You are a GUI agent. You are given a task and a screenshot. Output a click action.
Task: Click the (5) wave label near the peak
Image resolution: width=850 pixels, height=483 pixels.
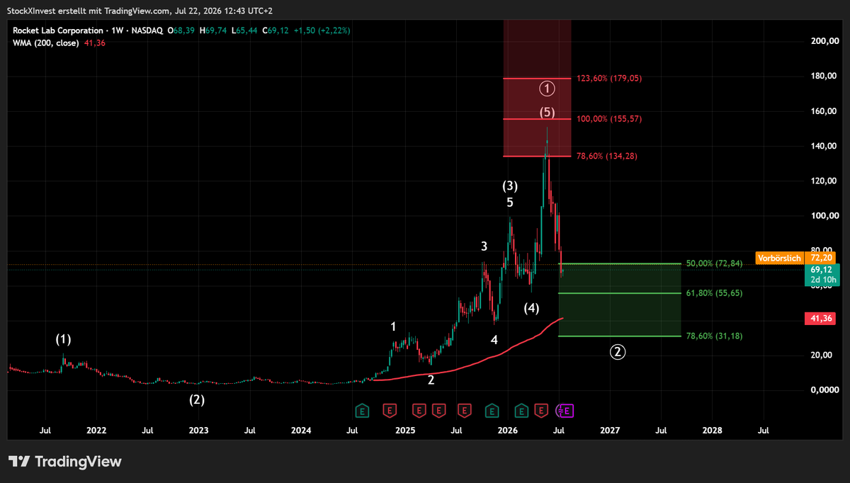pyautogui.click(x=547, y=112)
